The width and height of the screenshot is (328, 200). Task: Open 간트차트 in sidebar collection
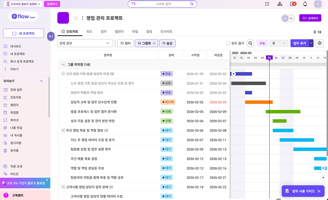pos(16,97)
